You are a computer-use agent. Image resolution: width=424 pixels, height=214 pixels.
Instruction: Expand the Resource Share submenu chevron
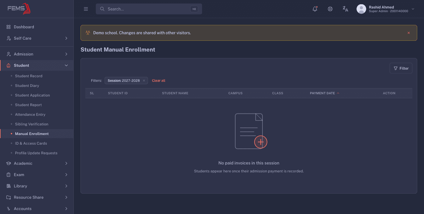66,197
